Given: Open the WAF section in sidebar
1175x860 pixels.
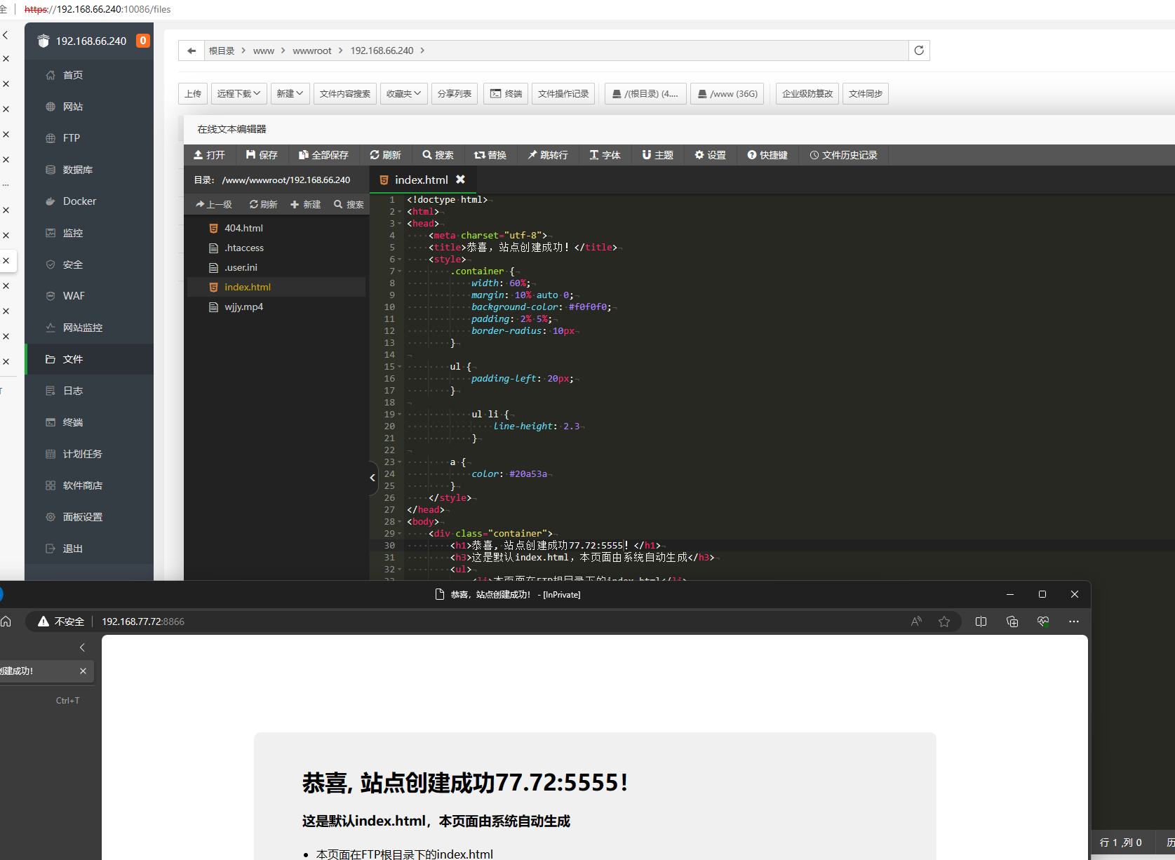Looking at the screenshot, I should 73,296.
